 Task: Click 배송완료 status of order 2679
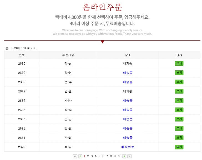pos(128,147)
